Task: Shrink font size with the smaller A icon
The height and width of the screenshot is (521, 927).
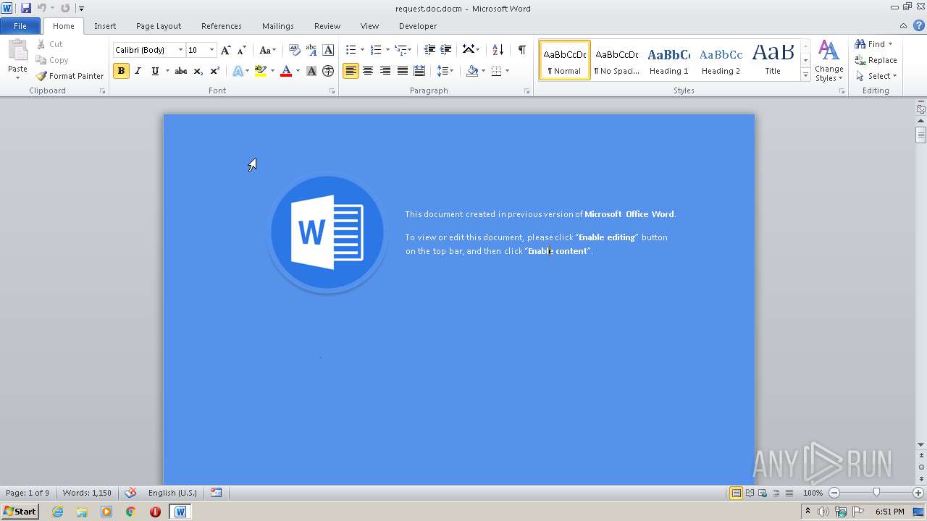Action: [242, 50]
